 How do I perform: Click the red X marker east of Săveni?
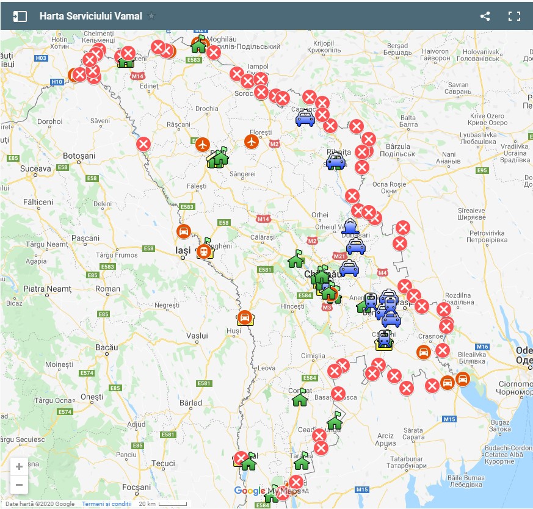(x=143, y=144)
